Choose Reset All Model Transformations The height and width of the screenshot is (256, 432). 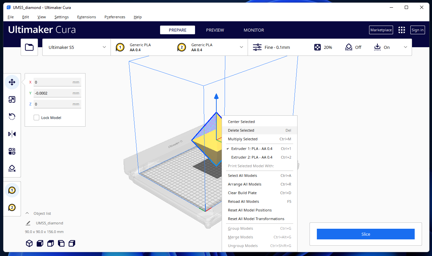click(x=260, y=219)
